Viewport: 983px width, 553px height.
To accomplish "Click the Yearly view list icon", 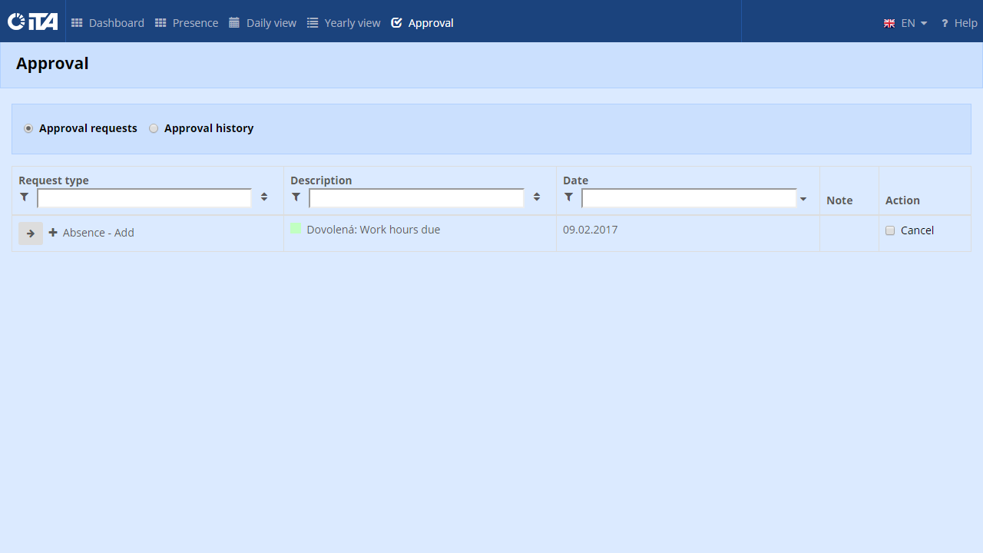I will (x=313, y=23).
